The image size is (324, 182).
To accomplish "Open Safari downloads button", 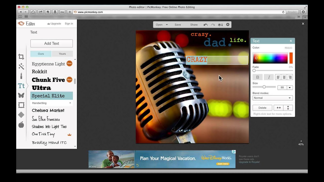I will click(303, 12).
